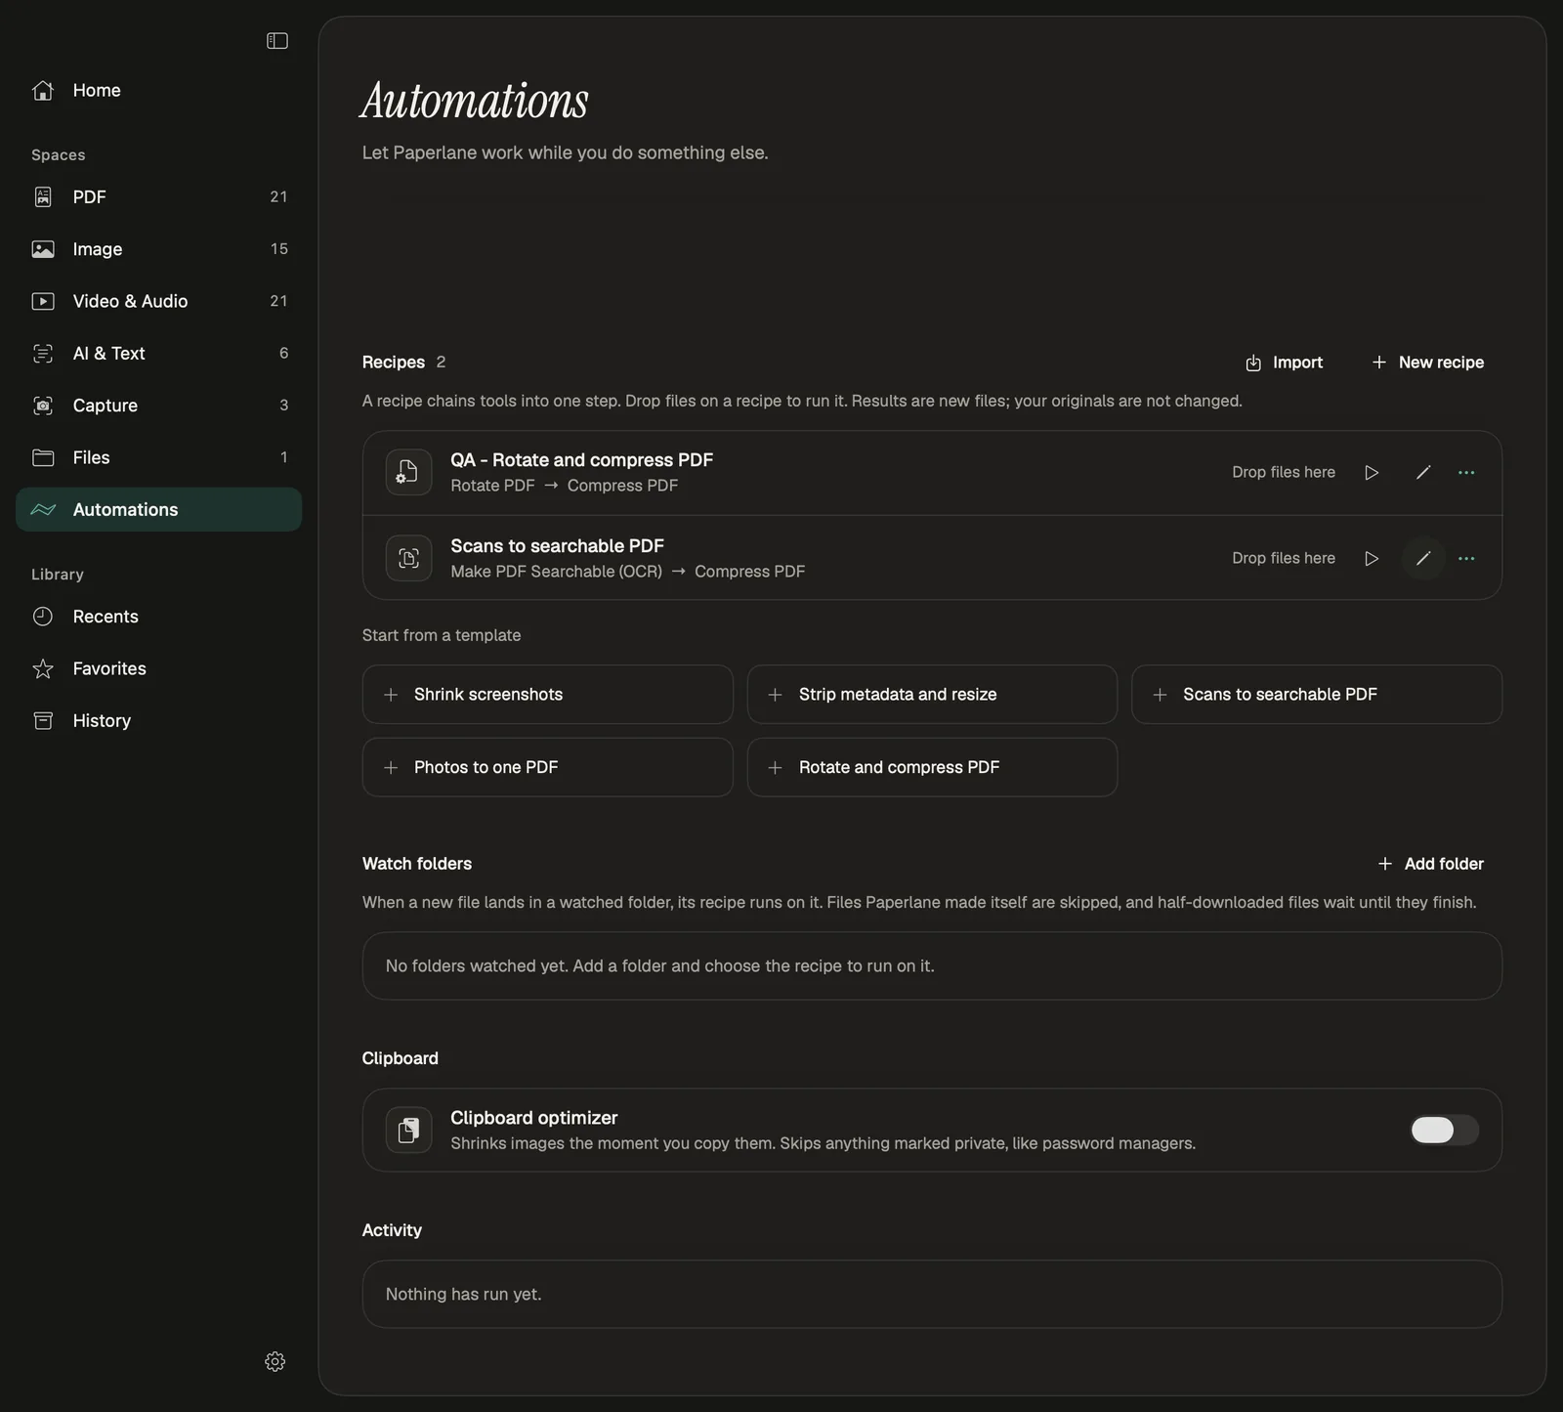Add a watch folder
1563x1412 pixels.
(1431, 864)
